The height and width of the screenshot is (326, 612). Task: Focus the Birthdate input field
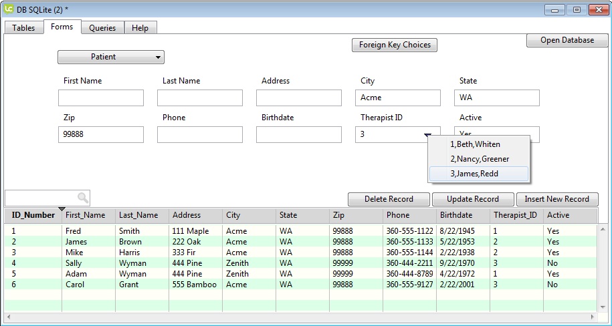(x=299, y=135)
